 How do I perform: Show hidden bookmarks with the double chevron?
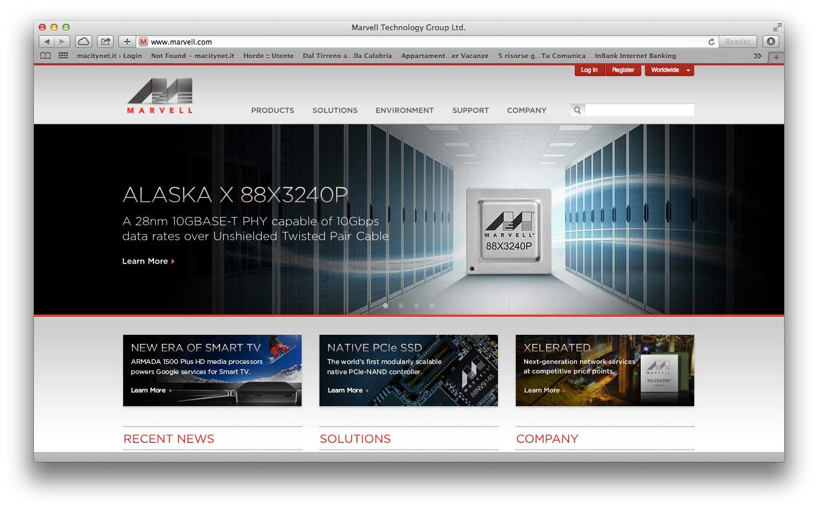point(757,56)
